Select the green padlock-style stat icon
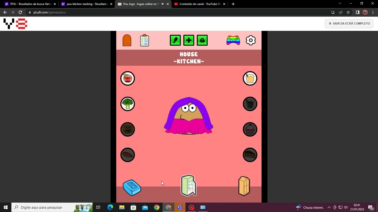 click(x=202, y=40)
